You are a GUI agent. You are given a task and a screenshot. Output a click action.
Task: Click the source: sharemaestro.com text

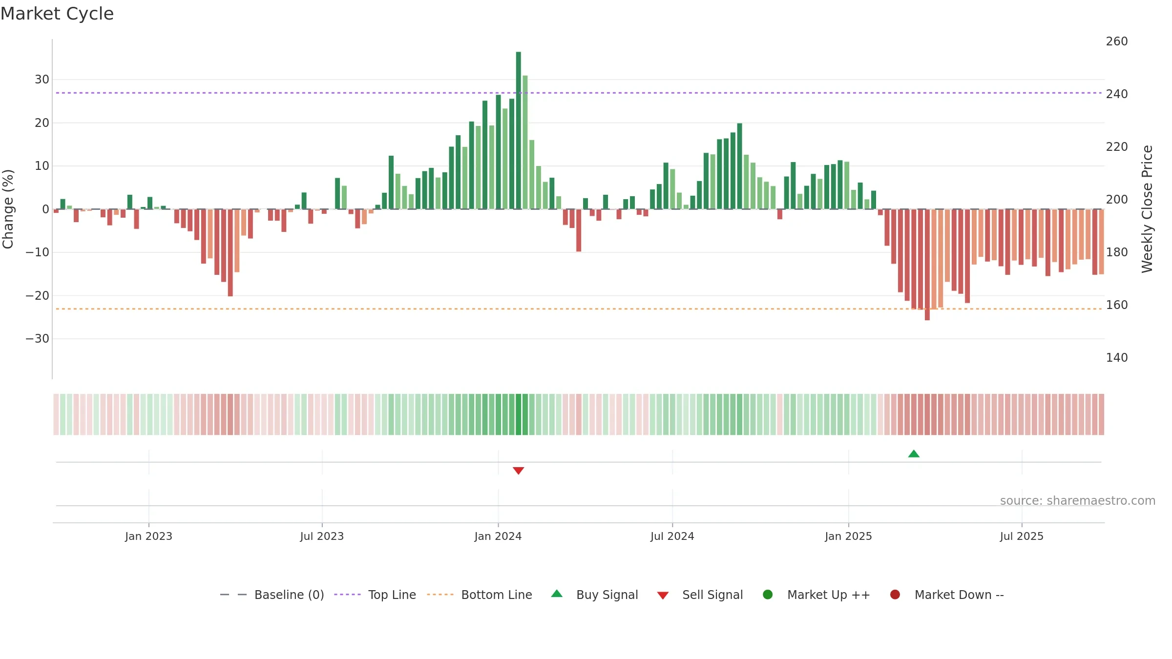click(1078, 501)
